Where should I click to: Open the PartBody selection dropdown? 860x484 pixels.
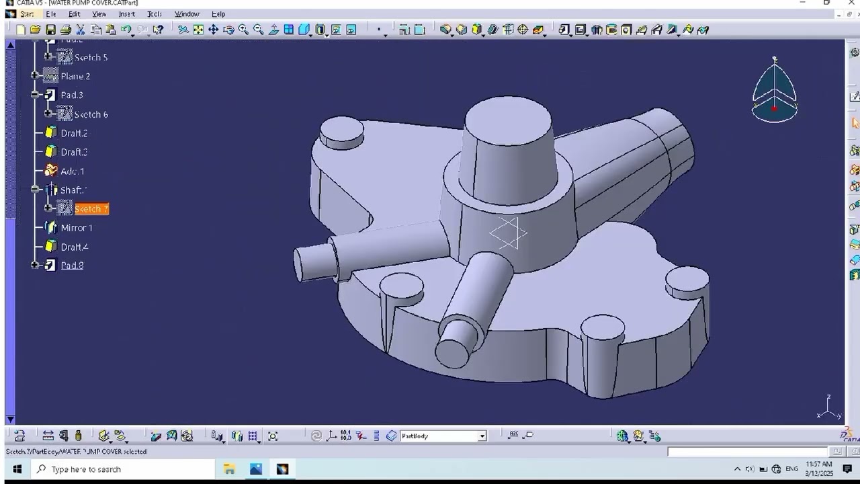(482, 436)
